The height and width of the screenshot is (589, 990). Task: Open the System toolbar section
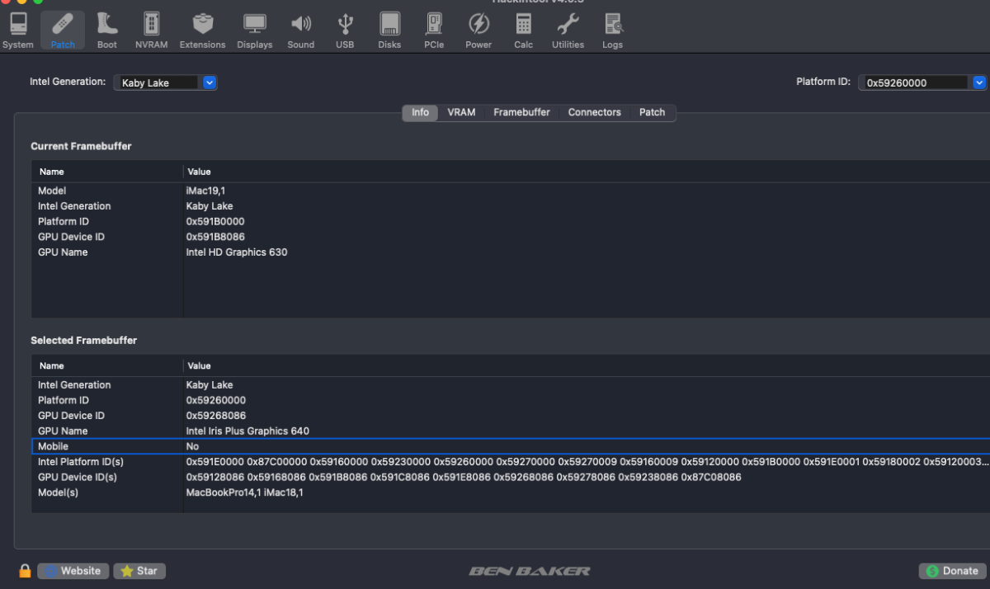pos(17,31)
